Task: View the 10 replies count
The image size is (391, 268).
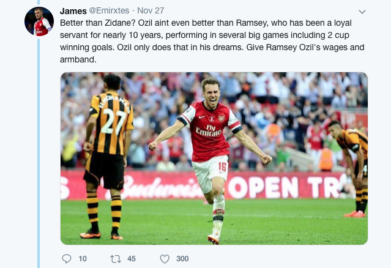Action: (83, 259)
